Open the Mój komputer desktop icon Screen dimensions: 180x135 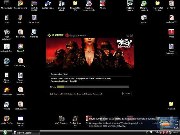point(7,5)
